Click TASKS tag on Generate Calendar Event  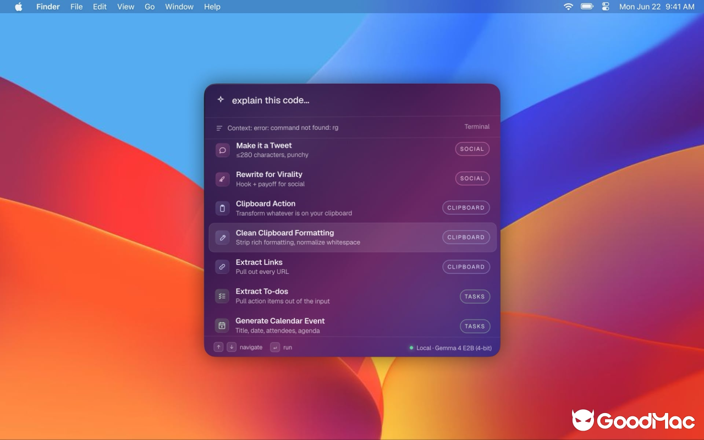click(475, 326)
